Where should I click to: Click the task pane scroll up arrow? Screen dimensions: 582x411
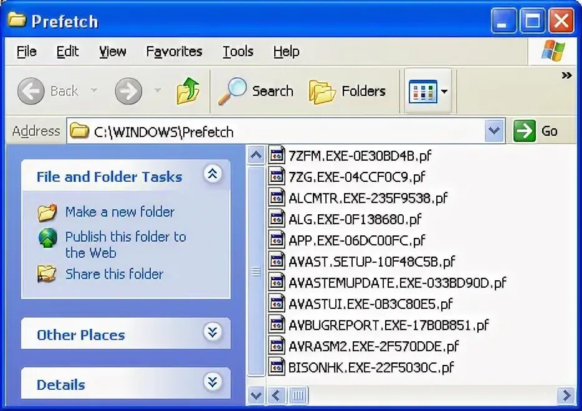pos(255,154)
